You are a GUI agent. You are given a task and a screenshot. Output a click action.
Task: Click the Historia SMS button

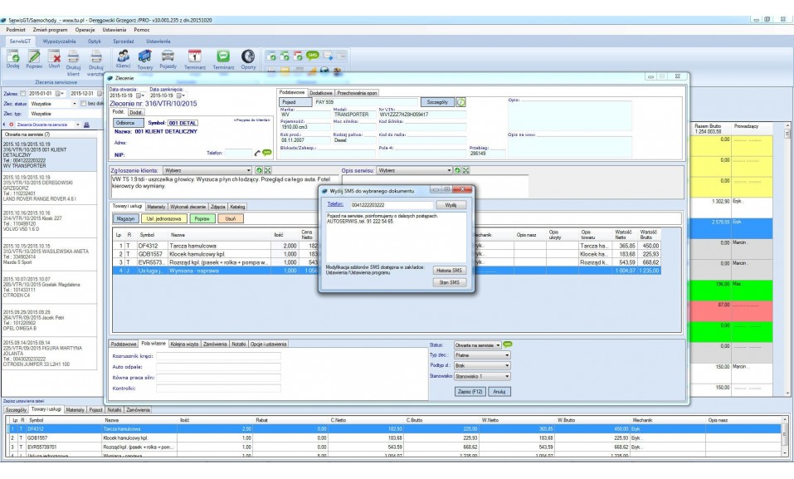(x=450, y=271)
